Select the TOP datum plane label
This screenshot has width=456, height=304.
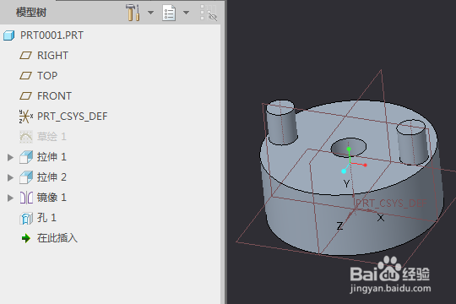coord(47,76)
